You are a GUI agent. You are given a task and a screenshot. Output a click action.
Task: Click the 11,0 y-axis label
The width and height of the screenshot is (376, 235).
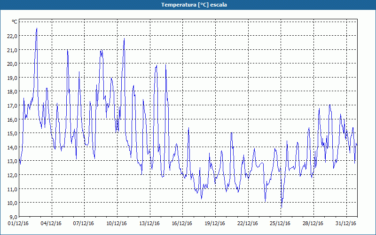click(13, 189)
